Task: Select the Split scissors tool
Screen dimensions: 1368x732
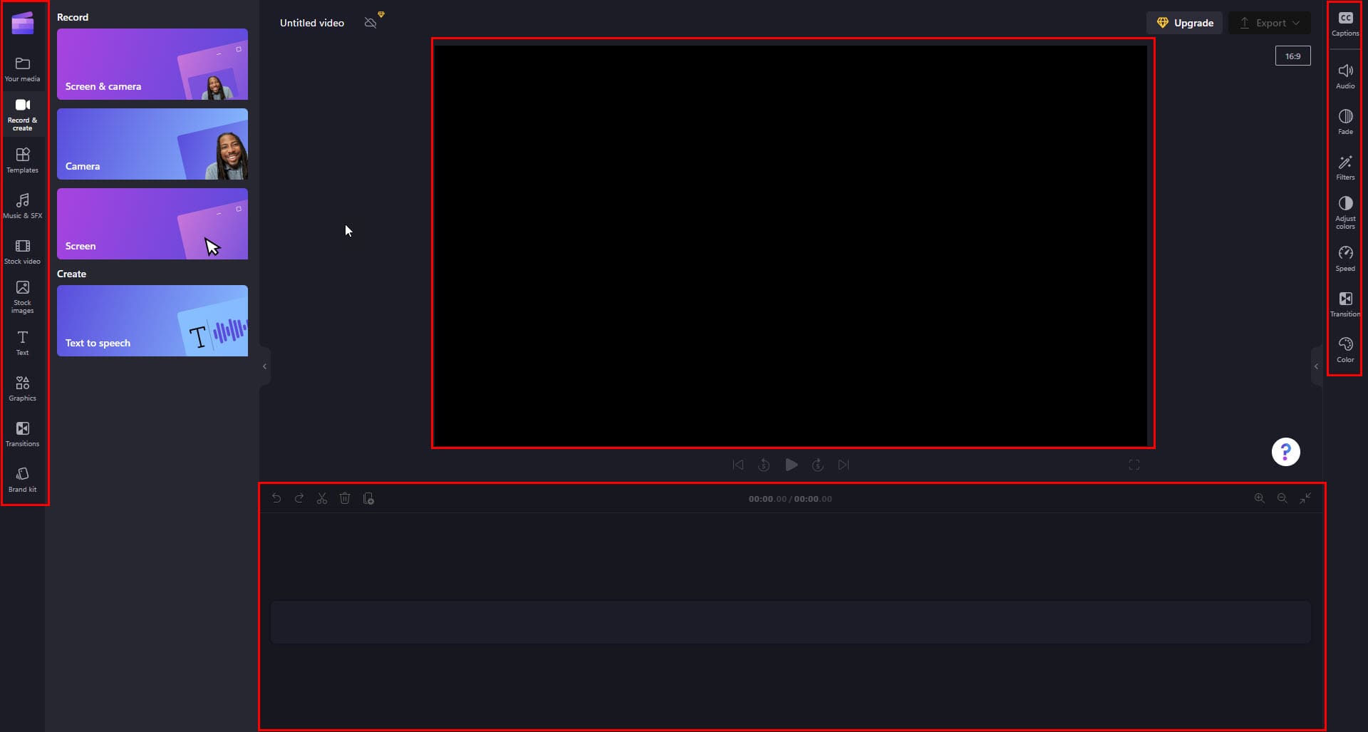Action: [322, 498]
